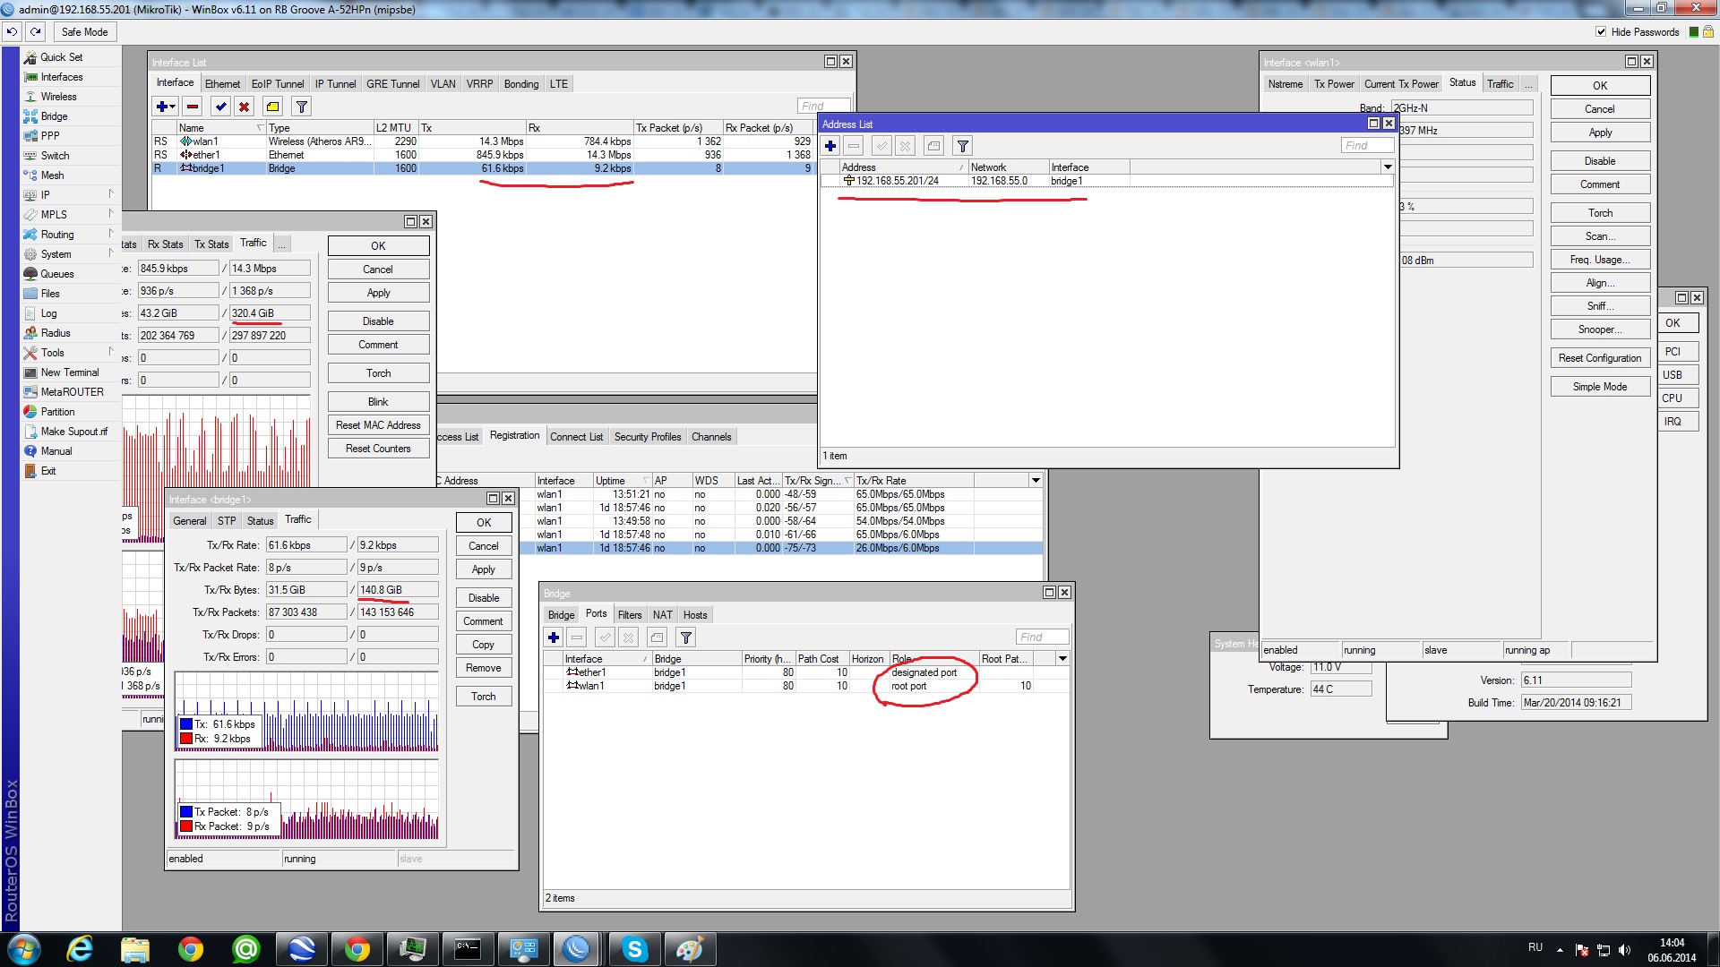
Task: Click Remove button in bridge1 window
Action: [484, 667]
